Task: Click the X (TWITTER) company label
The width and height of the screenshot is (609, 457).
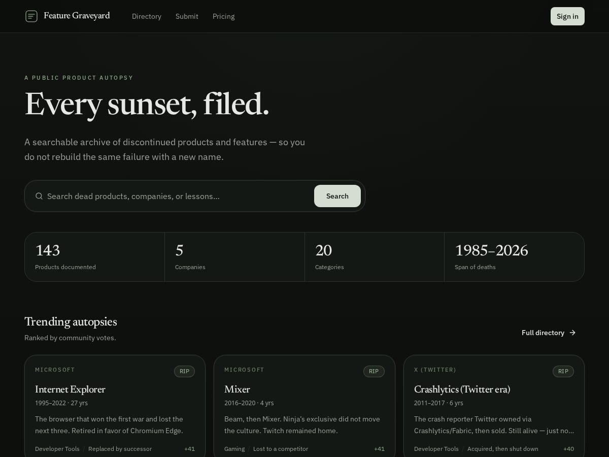Action: click(435, 370)
